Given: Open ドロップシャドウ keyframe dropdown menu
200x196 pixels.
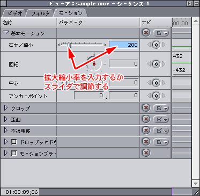Looking at the screenshot, I should pos(161,142).
